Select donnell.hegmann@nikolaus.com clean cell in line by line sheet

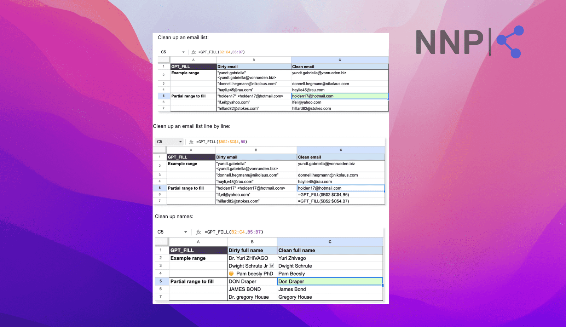(341, 175)
